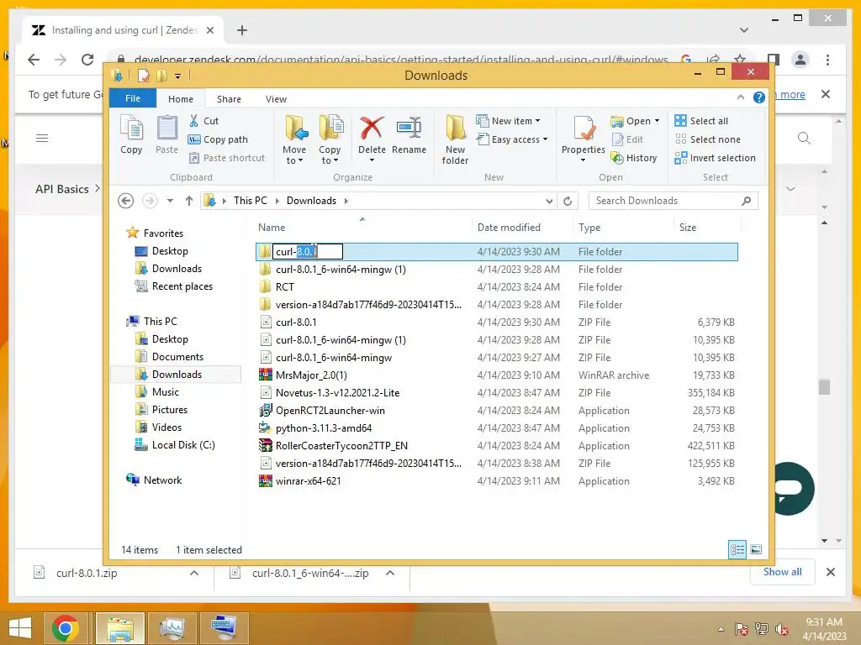The width and height of the screenshot is (861, 645).
Task: Reload the Chrome page
Action: pyautogui.click(x=87, y=60)
